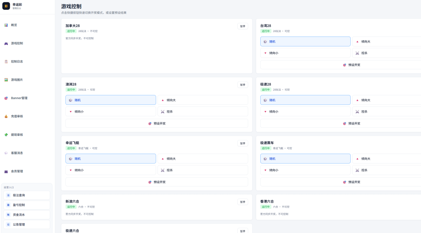Click swords icon in 极速赛车 控杀
Viewport: 421px width, 233px height.
click(x=357, y=170)
